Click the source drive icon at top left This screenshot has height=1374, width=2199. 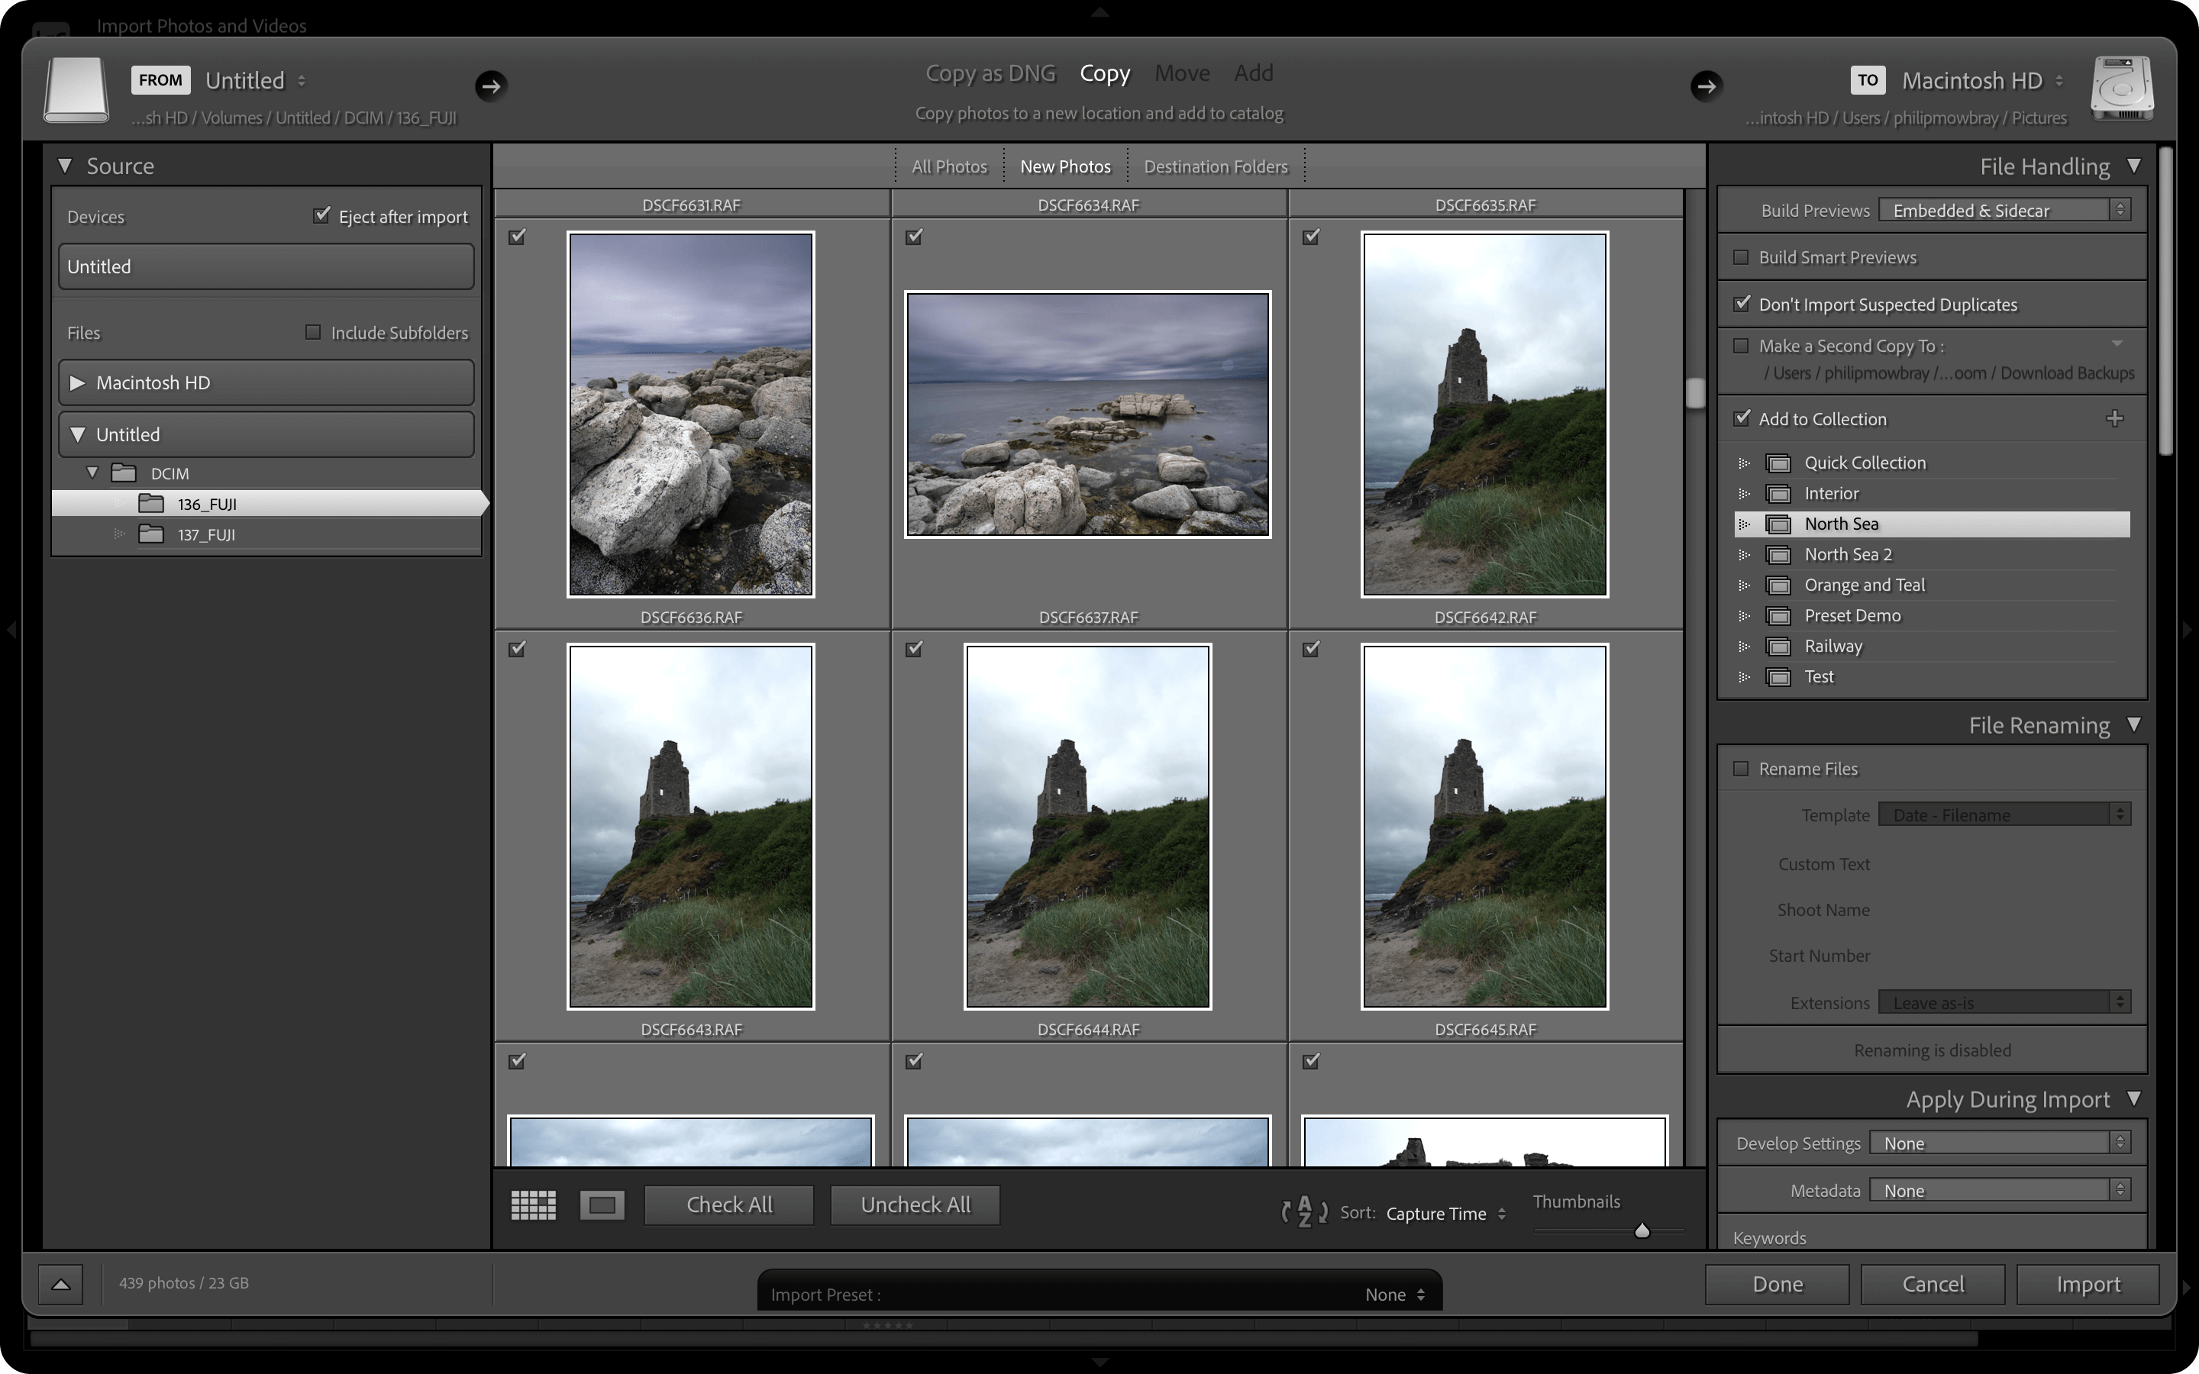(x=76, y=89)
